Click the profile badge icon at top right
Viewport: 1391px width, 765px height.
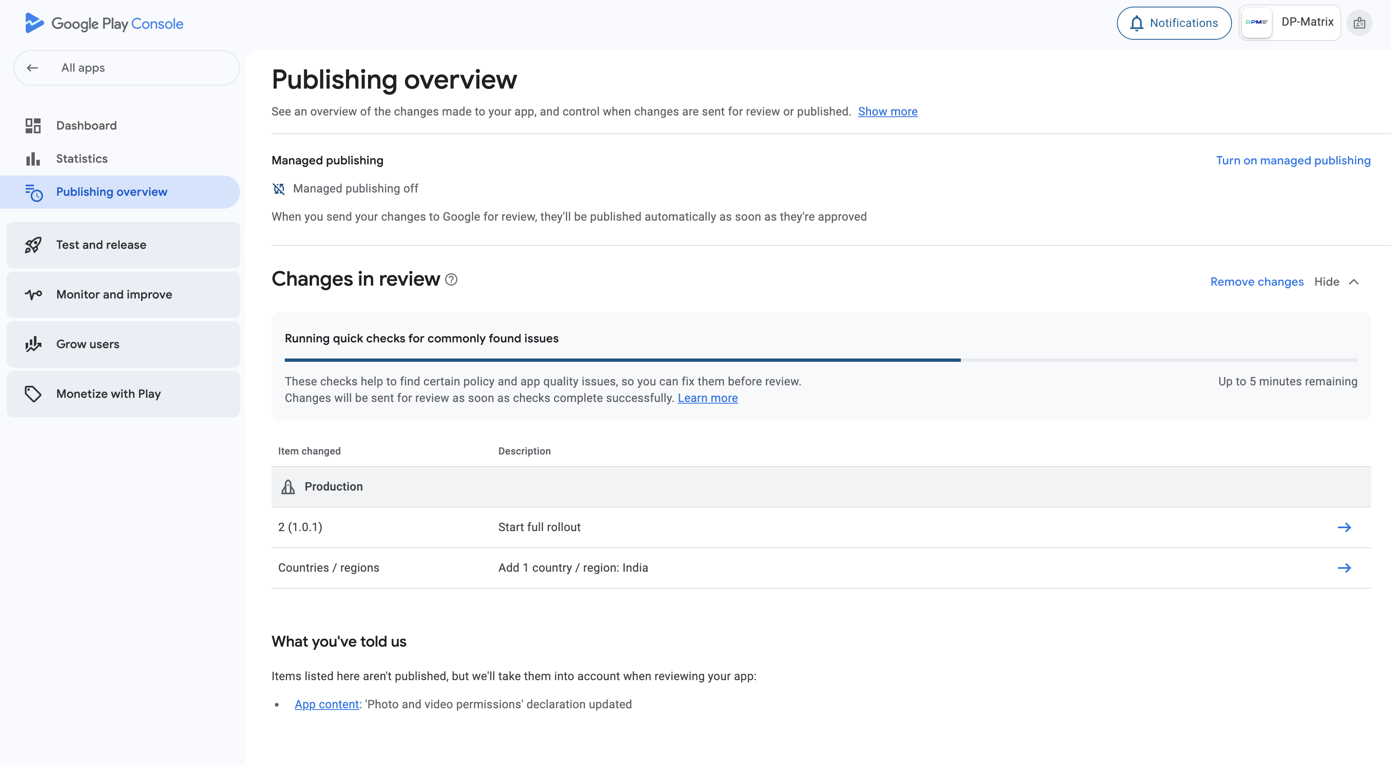pos(1359,23)
